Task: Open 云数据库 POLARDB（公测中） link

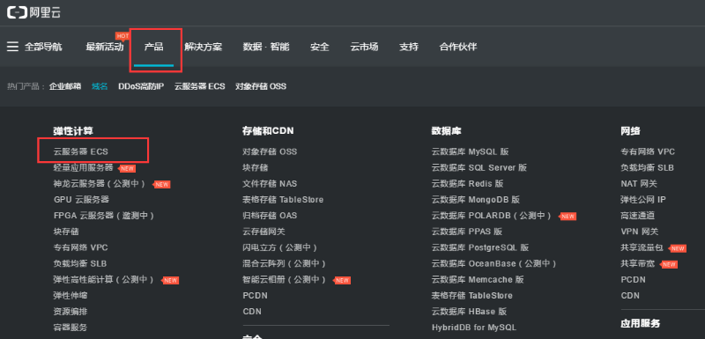Action: (492, 216)
